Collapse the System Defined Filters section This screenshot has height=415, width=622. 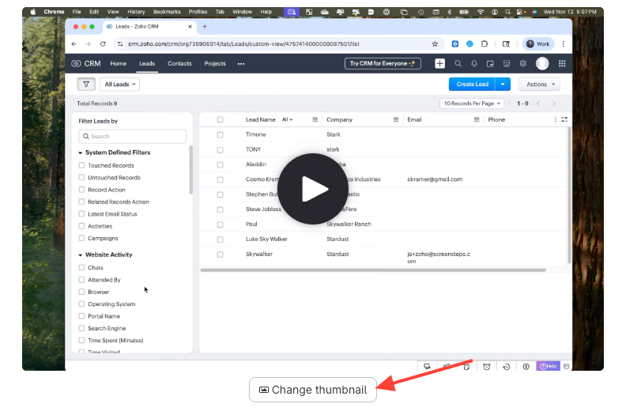(81, 153)
